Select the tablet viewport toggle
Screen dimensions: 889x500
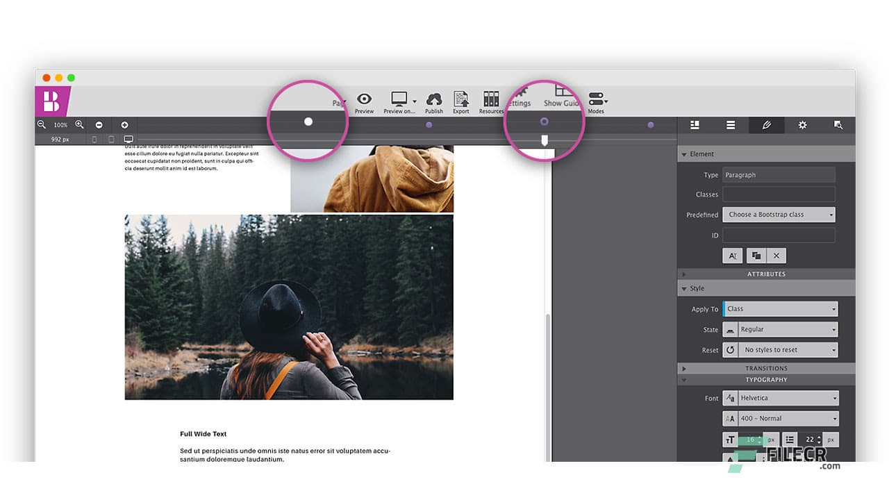point(110,139)
